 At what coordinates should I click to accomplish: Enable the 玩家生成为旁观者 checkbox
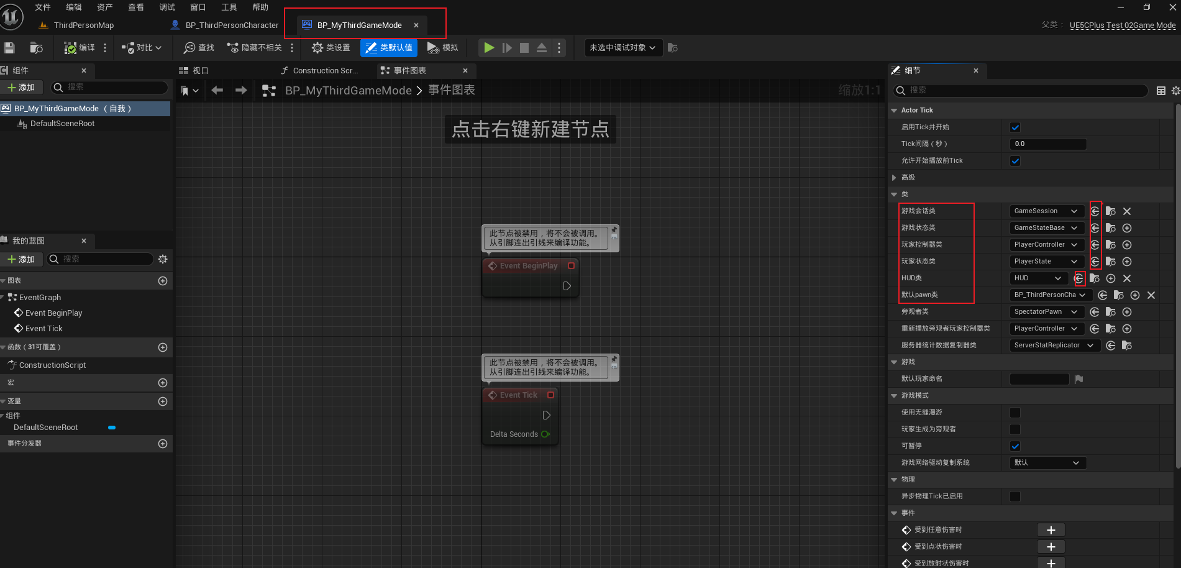click(1015, 429)
